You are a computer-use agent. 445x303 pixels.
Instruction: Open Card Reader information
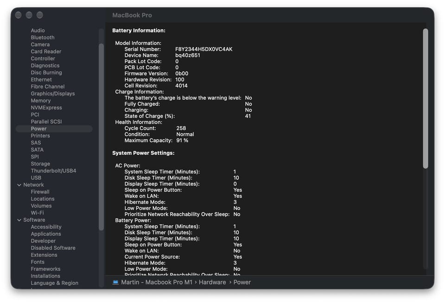coord(46,51)
